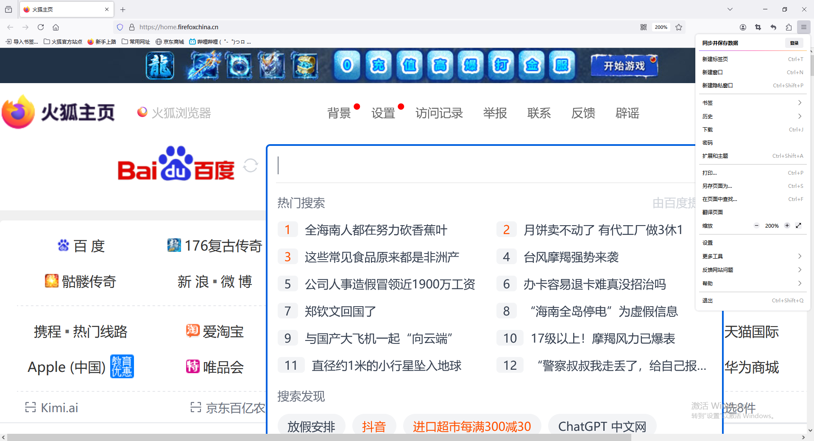This screenshot has height=441, width=814.
Task: Choose 打印... from the menu
Action: (x=753, y=173)
